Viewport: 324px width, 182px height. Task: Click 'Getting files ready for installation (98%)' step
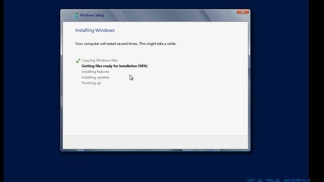[x=114, y=66]
